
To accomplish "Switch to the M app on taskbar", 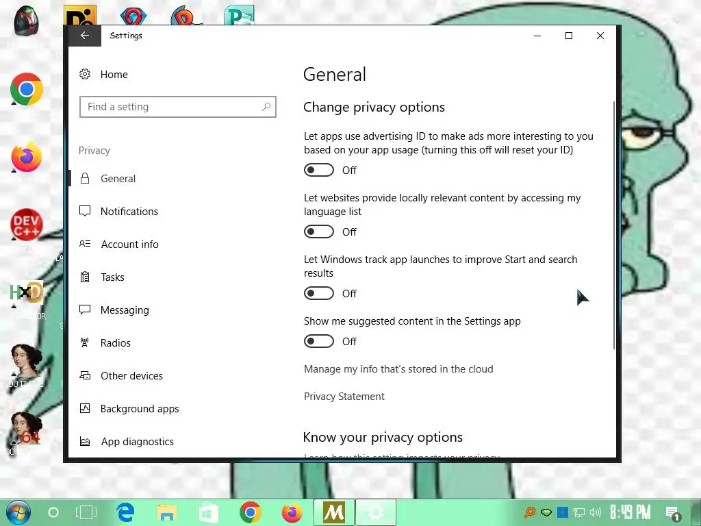I will (334, 512).
